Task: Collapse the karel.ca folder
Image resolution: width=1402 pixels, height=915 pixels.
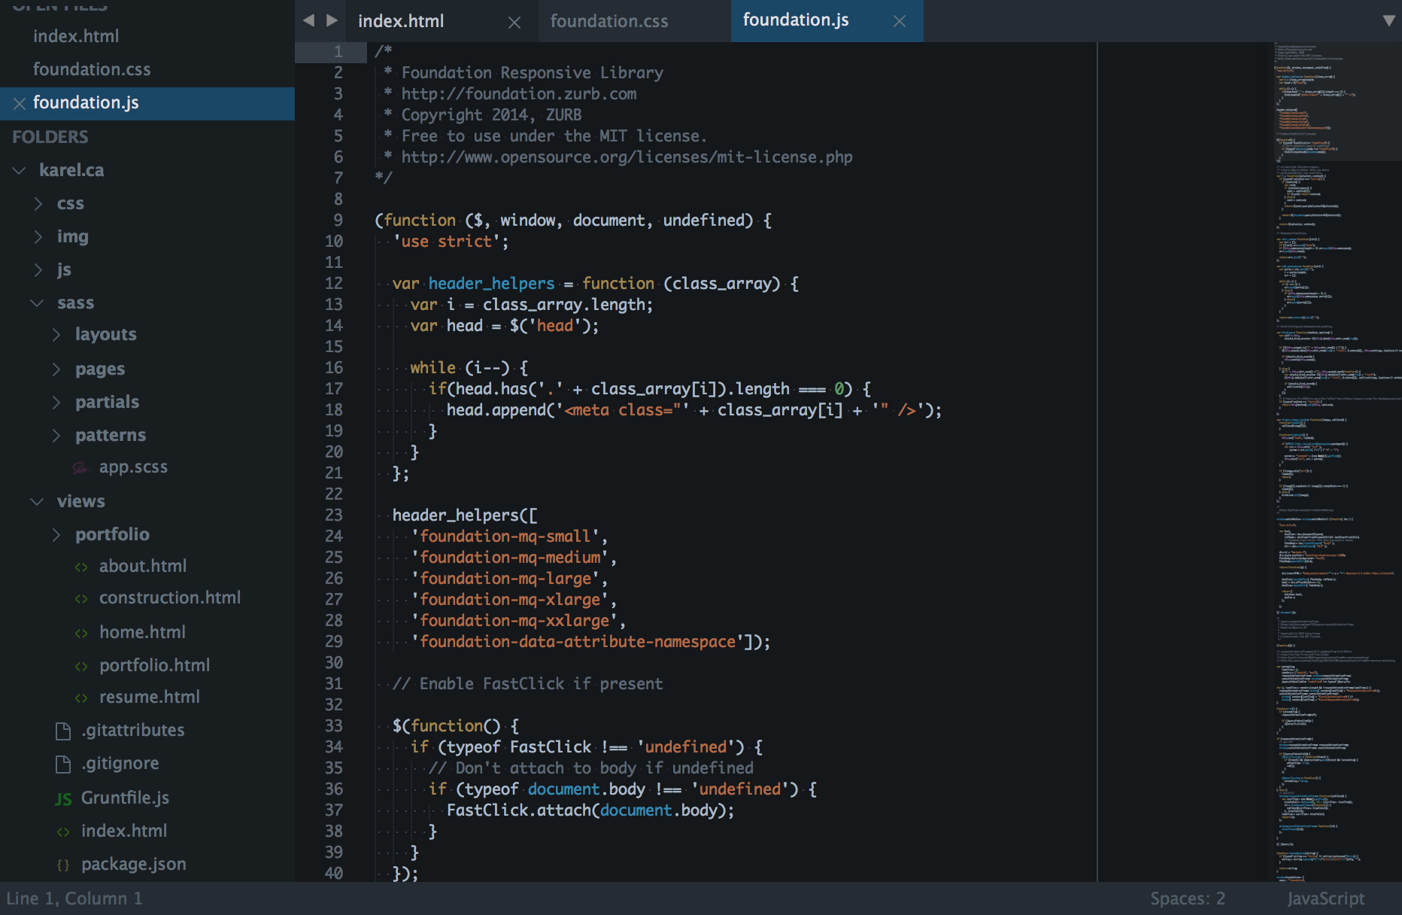Action: click(x=19, y=171)
